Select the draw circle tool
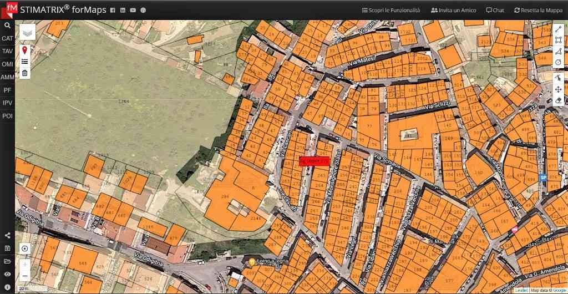 [x=558, y=62]
